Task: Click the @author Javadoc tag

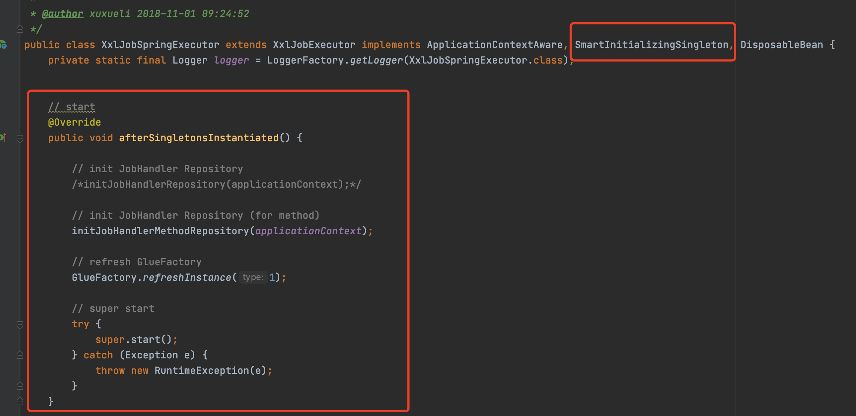Action: tap(63, 14)
